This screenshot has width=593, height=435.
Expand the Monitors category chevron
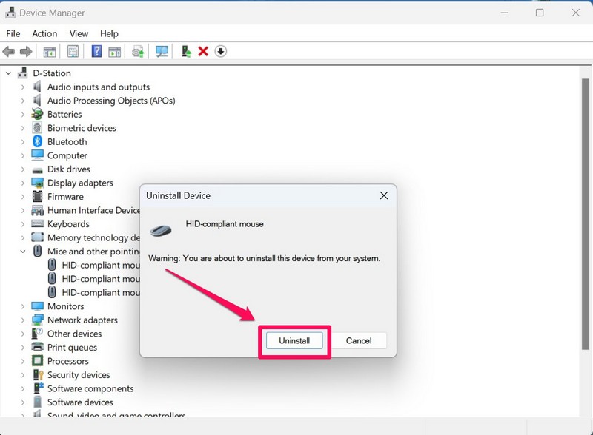[23, 306]
